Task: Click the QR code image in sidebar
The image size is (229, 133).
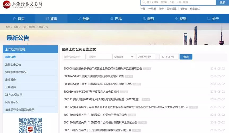Action: [30, 125]
